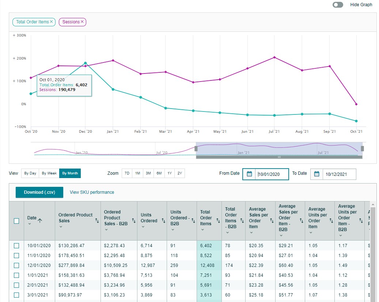The height and width of the screenshot is (302, 379).
Task: Tick the checkbox for 10/01/2020 row
Action: [x=16, y=246]
